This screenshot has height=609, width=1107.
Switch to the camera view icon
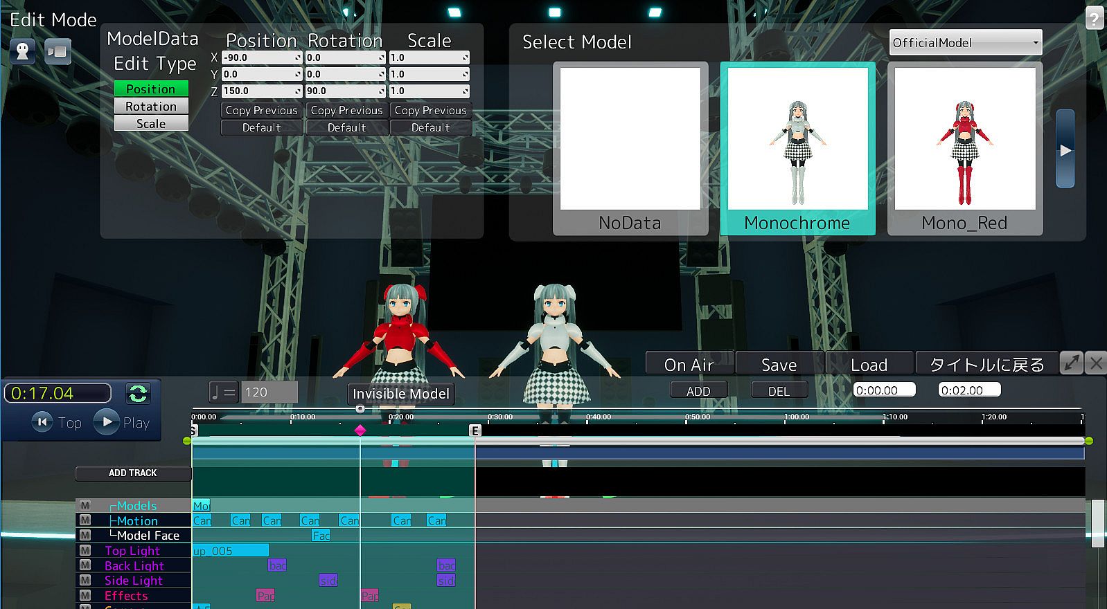58,51
